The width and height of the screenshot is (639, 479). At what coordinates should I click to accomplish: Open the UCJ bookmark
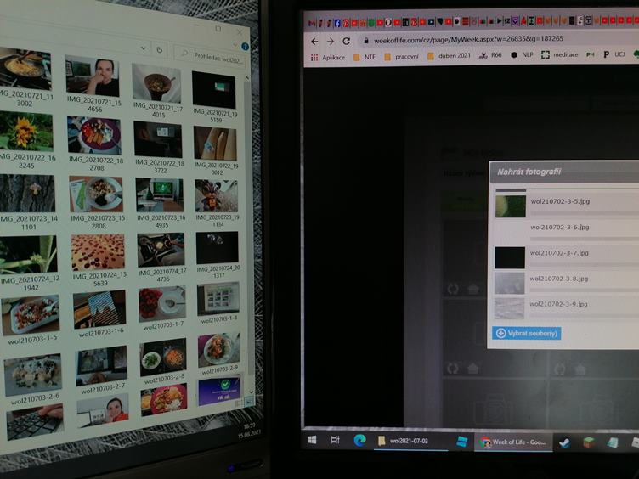point(614,54)
